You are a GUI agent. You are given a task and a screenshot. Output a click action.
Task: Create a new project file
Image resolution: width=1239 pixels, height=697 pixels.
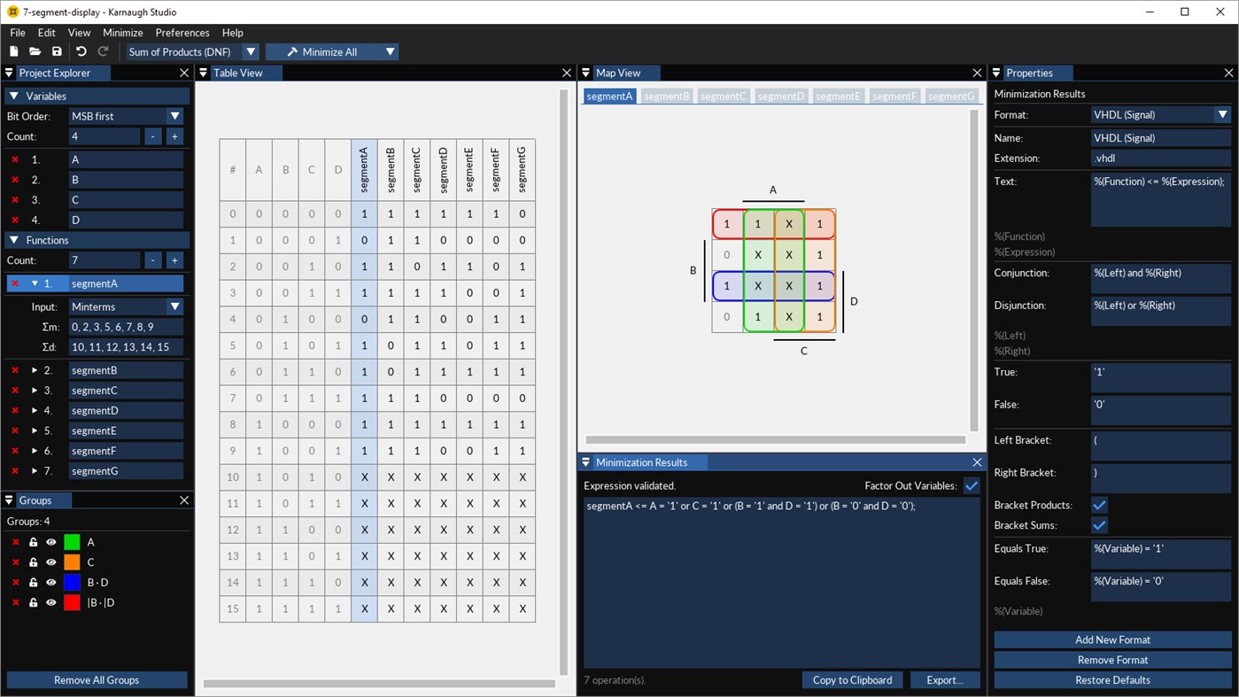click(x=13, y=51)
